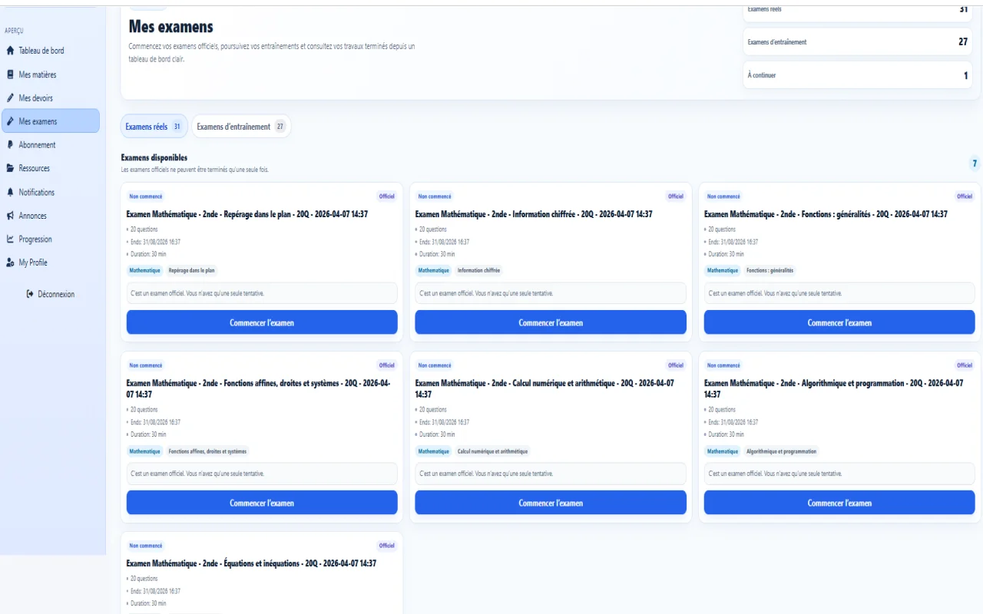Click the Non commencé badge on Calcul numérique card

coord(435,365)
